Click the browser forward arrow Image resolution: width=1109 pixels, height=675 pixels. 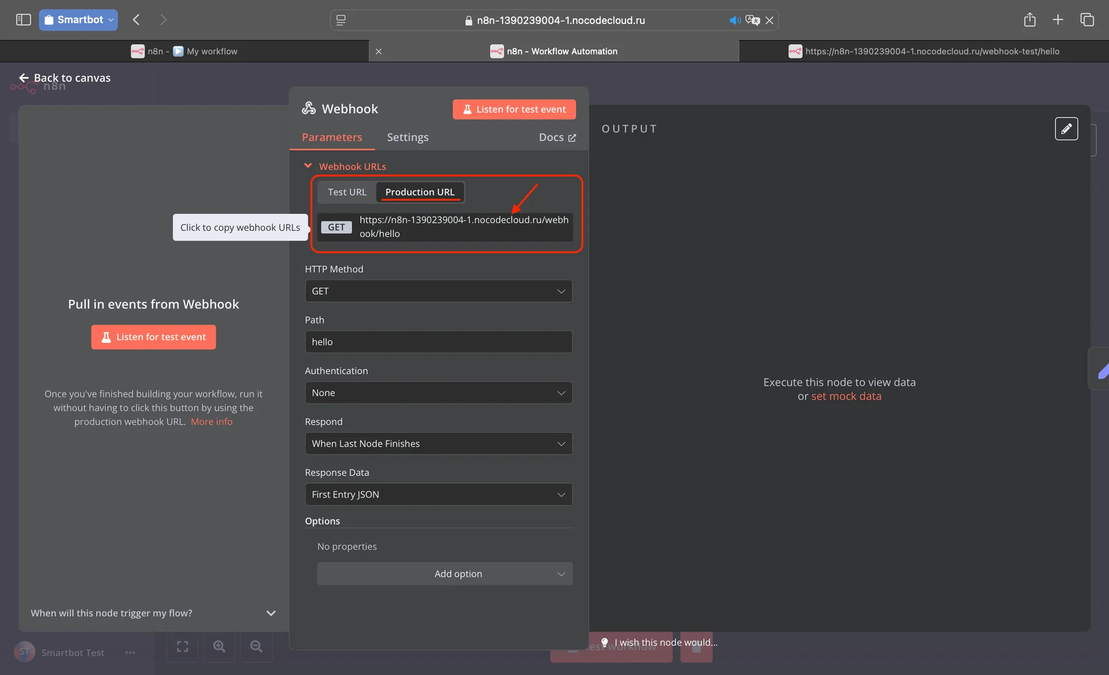163,20
